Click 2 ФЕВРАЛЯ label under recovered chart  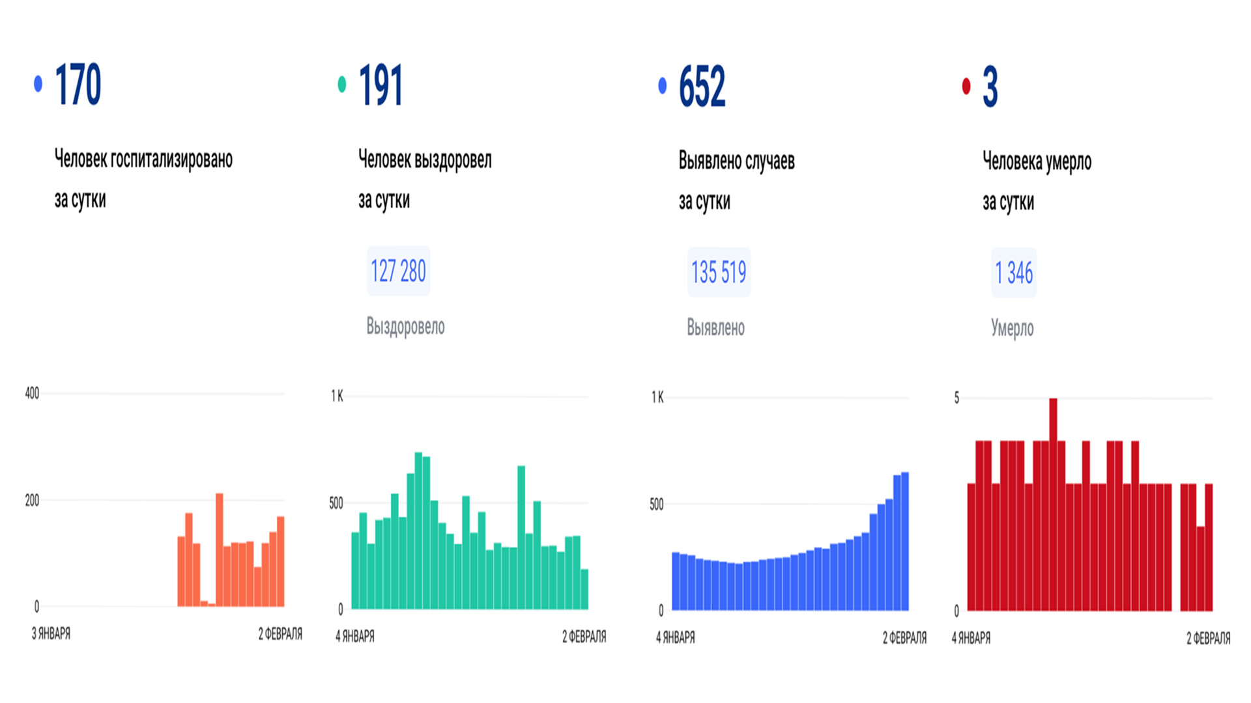point(584,637)
